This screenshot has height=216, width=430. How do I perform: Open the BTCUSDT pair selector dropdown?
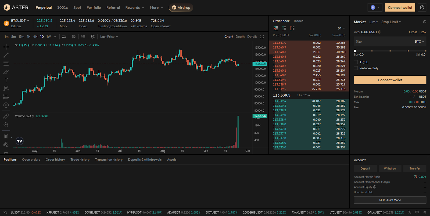coord(20,21)
